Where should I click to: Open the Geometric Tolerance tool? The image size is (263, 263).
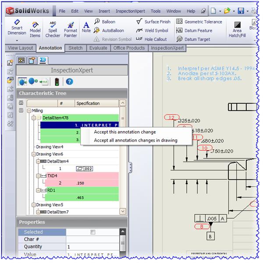pyautogui.click(x=199, y=21)
